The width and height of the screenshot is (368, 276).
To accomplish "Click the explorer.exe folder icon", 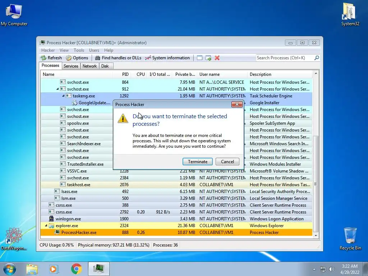I will click(51, 226).
